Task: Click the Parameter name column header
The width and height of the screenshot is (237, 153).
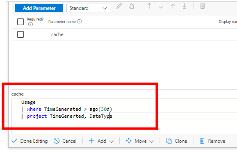Action: pos(62,22)
